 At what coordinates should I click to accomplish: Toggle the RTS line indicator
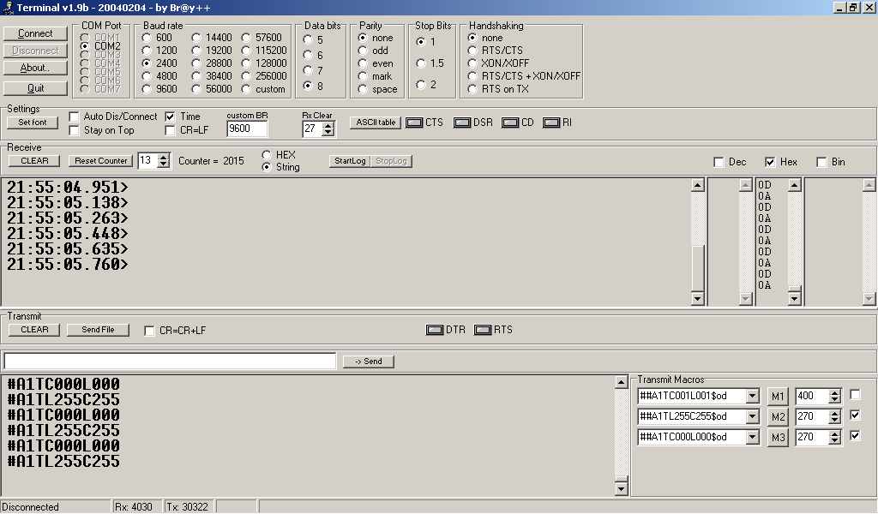tap(483, 330)
